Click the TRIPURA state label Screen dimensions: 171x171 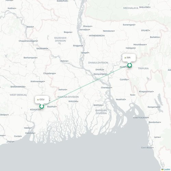(143, 68)
